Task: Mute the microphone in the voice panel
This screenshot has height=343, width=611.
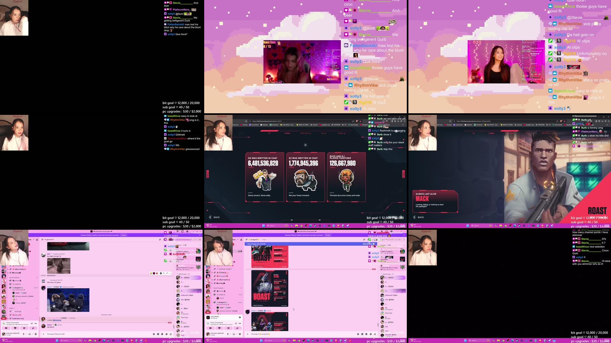Action: pyautogui.click(x=24, y=334)
